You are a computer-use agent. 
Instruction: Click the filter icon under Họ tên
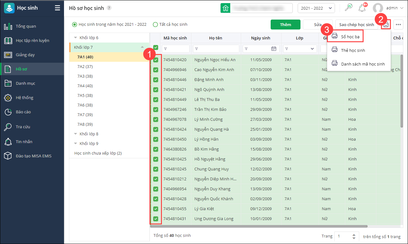[196, 49]
